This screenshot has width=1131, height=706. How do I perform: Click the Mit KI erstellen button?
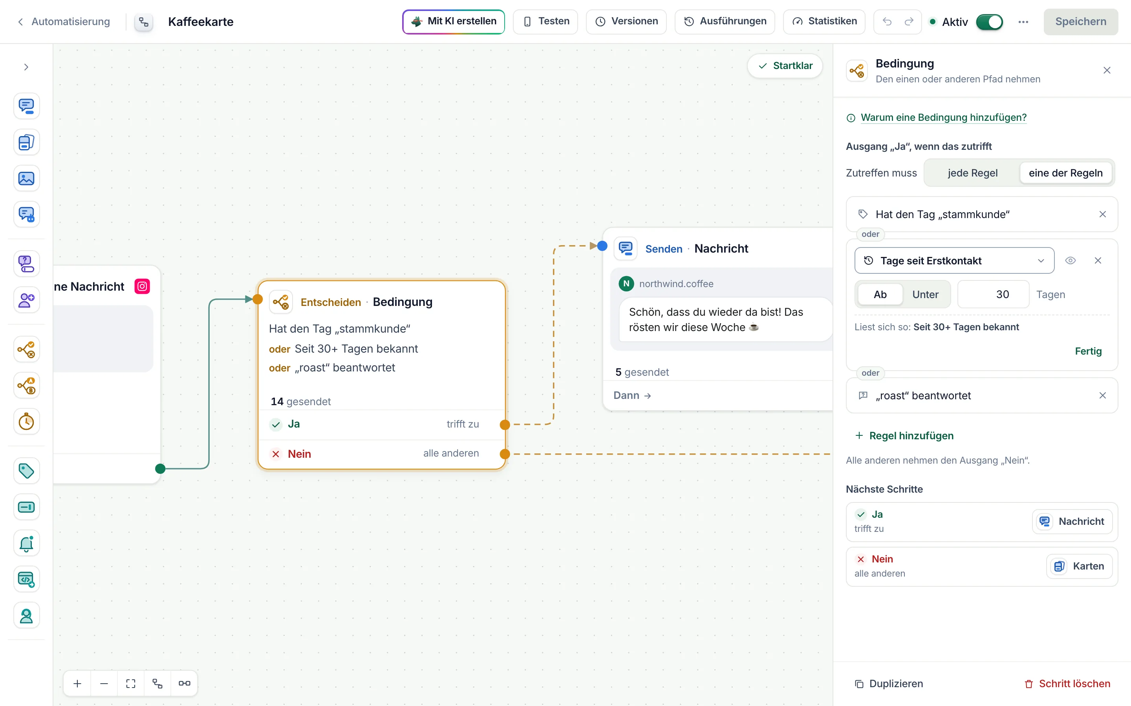tap(453, 22)
